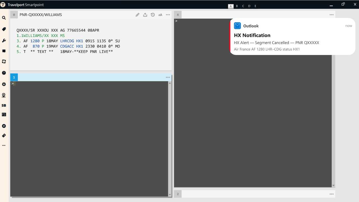Click HX1 status on the AF 1280 segment
Screen dimensions: 359x202
(80, 41)
